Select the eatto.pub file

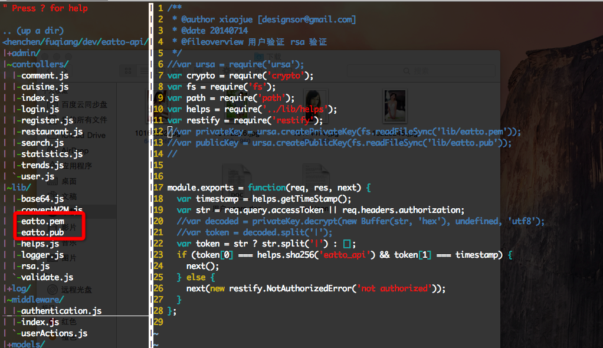42,232
